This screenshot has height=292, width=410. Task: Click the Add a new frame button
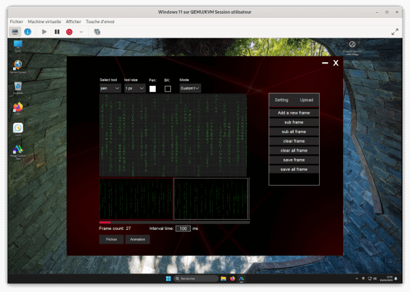(x=294, y=113)
